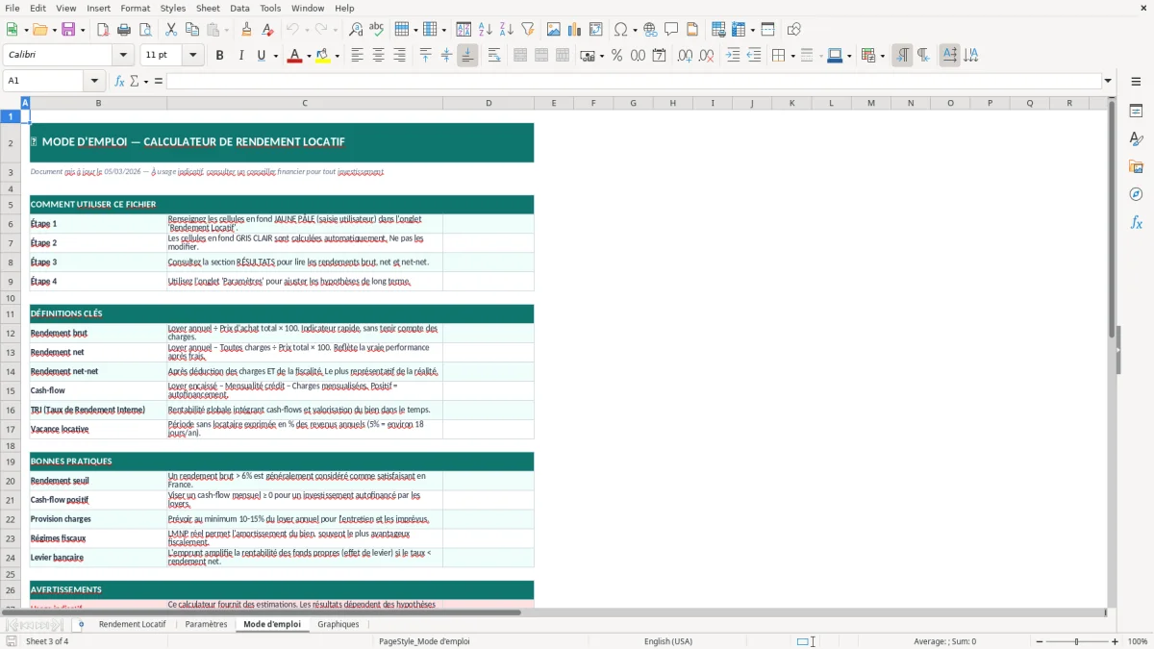Open the Paste options dropdown arrow
This screenshot has width=1154, height=649.
pos(227,30)
